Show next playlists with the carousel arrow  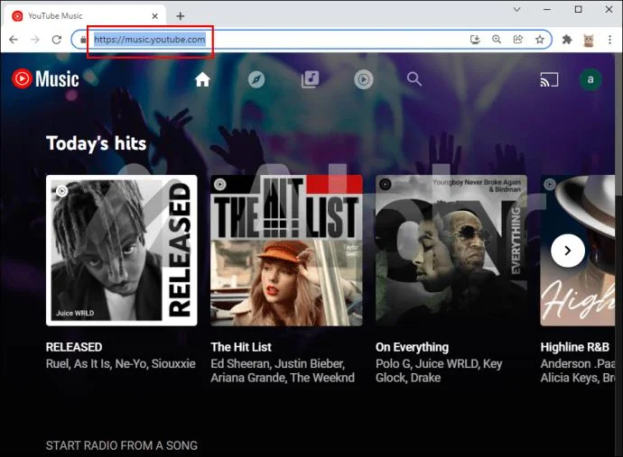pyautogui.click(x=567, y=251)
